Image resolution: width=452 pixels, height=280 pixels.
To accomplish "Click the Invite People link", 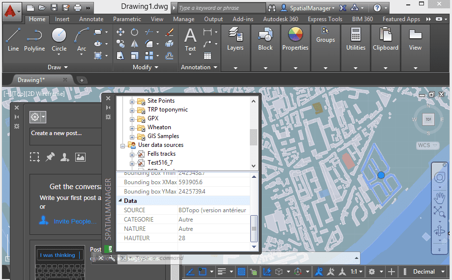I will click(x=75, y=221).
